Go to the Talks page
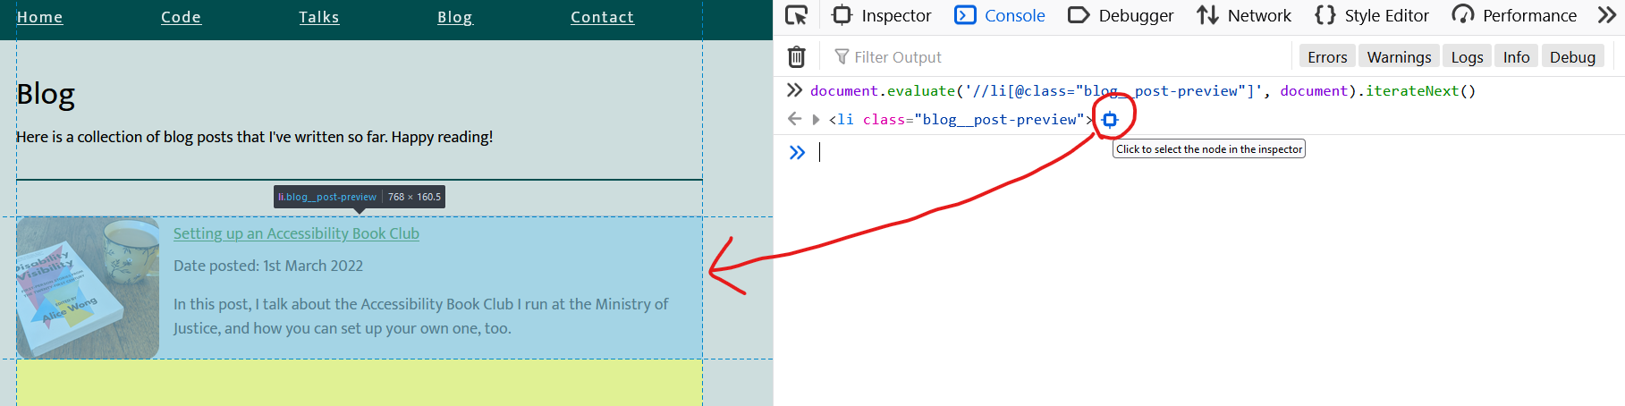 coord(318,17)
